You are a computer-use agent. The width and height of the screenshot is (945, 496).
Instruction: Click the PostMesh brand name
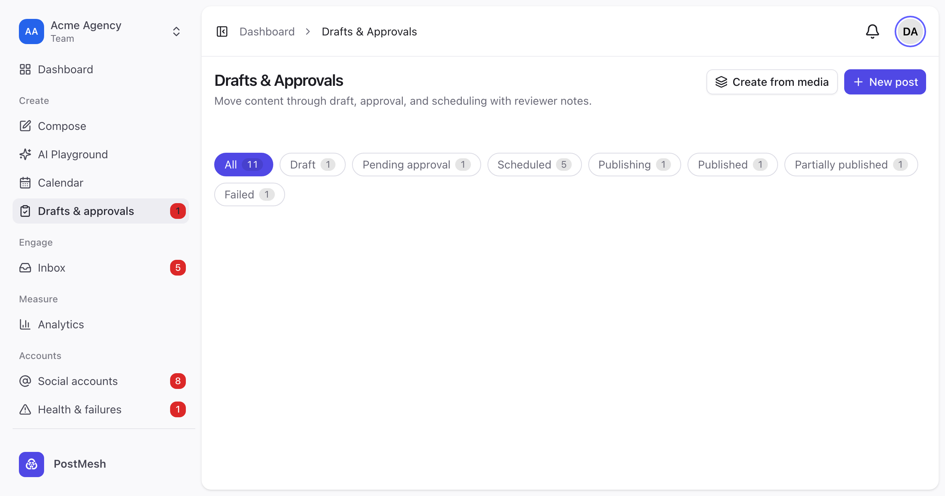click(80, 464)
